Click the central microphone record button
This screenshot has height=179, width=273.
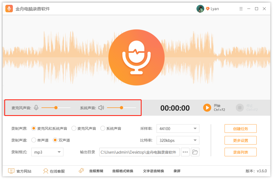tap(136, 57)
